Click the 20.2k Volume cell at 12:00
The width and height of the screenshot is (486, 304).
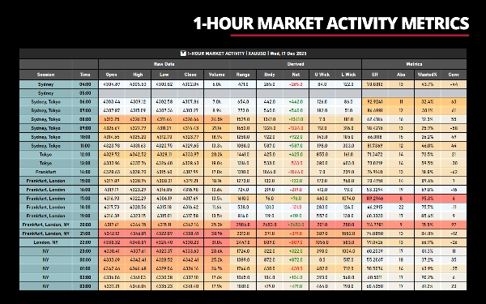217,155
